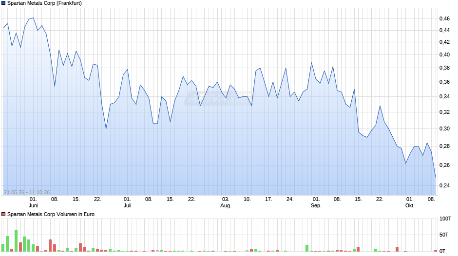This screenshot has width=458, height=256.
Task: Click the '17.' date tick in August
Action: (x=268, y=199)
